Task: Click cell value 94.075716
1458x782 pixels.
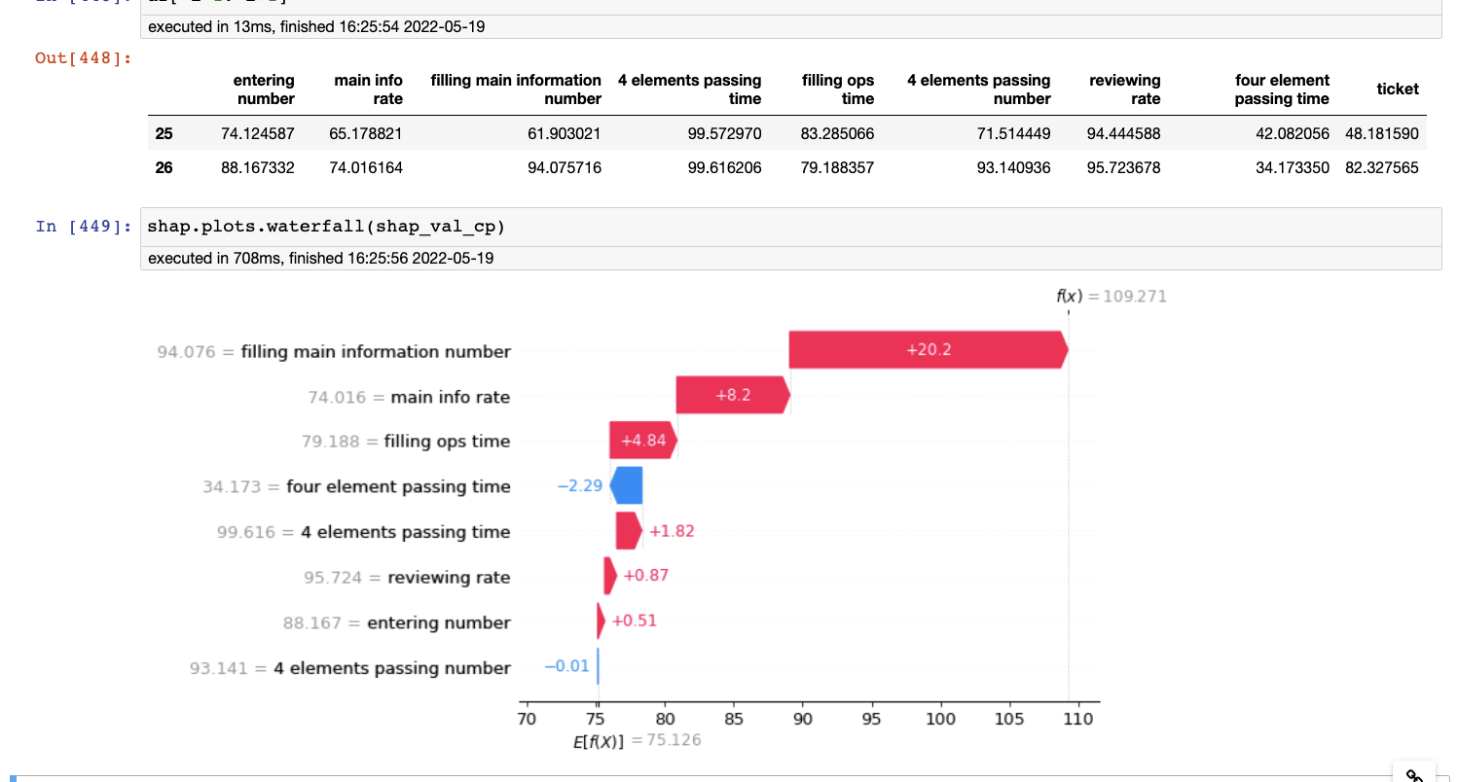Action: (x=565, y=167)
